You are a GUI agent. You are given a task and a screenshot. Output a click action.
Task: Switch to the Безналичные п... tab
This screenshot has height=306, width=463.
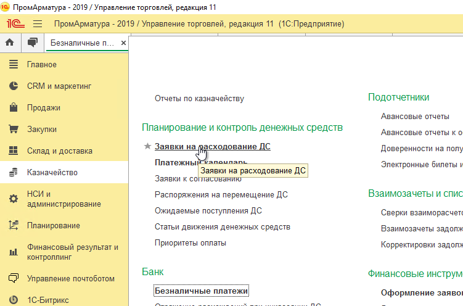tap(82, 43)
